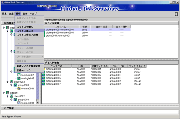This screenshot has height=119, width=180.
Task: Click physical disk mplb2307 cell
Action: tap(96, 75)
